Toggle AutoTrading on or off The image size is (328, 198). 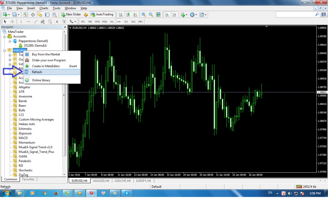(x=102, y=14)
